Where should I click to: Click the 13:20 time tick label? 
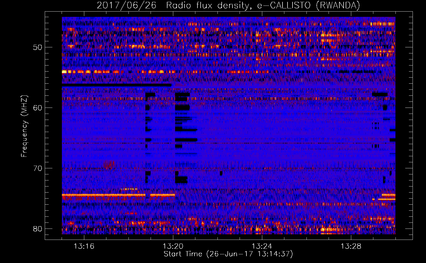tap(173, 246)
